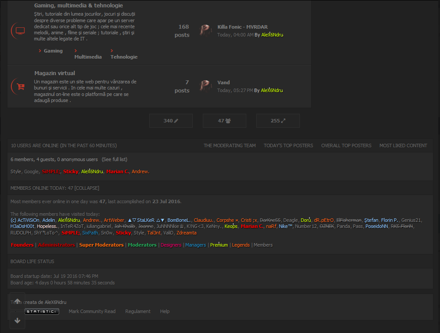Open poster avatar beside Killa Fonic - MVRDAR
The image size is (440, 333).
pyautogui.click(x=206, y=30)
